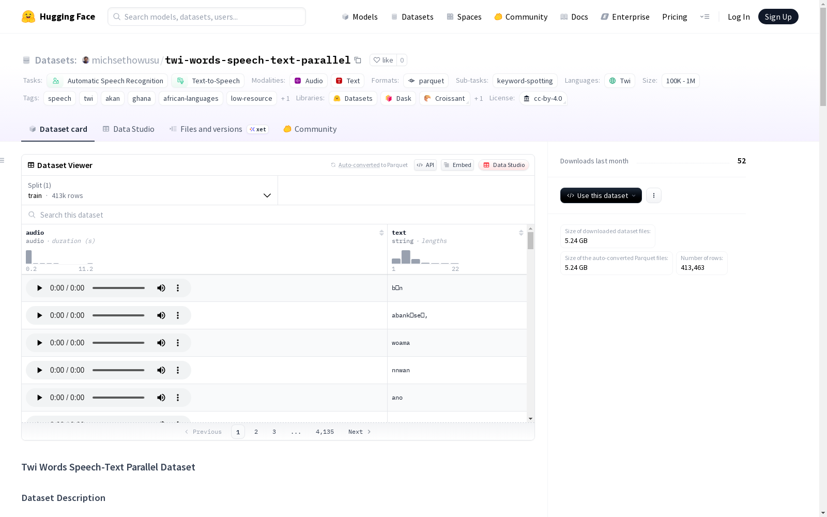Jump to page 2 of the viewer
This screenshot has height=517, width=827.
[x=256, y=432]
